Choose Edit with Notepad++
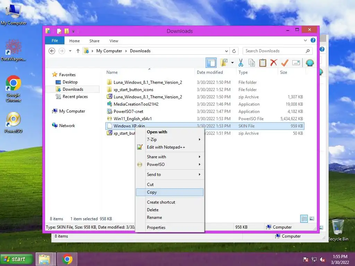Image resolution: width=355 pixels, height=266 pixels. pos(170,147)
